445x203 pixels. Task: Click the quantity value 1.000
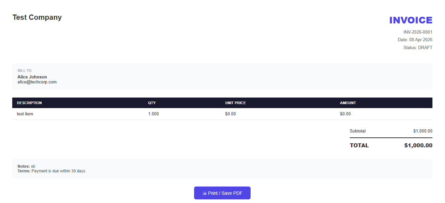pos(153,114)
